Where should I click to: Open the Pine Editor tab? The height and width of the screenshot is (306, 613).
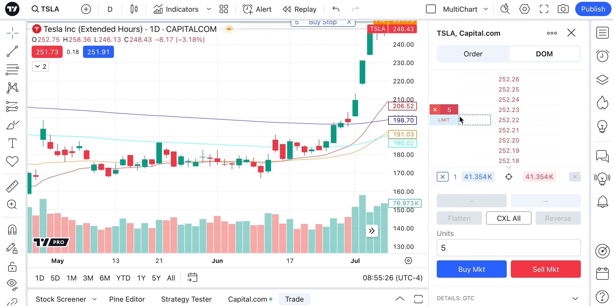(x=127, y=299)
